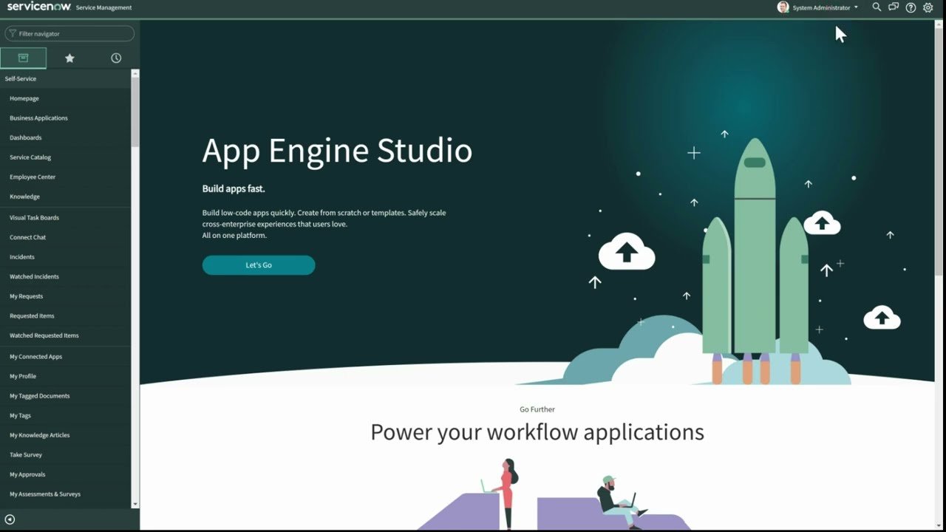Open Incidents in the navigator
The width and height of the screenshot is (946, 532).
pyautogui.click(x=22, y=257)
